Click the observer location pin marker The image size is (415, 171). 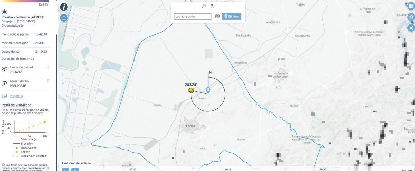point(208,90)
